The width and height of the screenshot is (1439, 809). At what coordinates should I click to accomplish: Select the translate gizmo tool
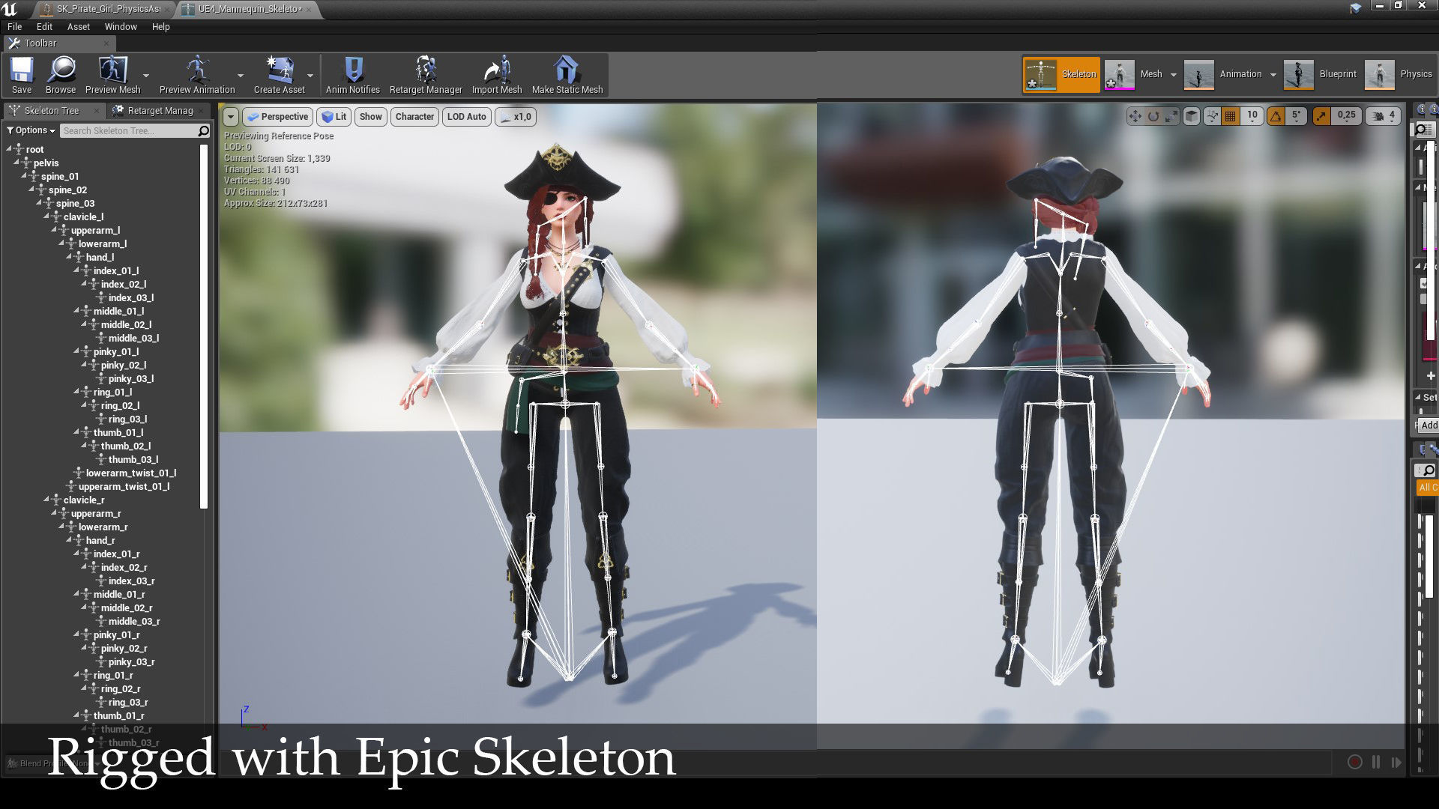pos(1135,116)
